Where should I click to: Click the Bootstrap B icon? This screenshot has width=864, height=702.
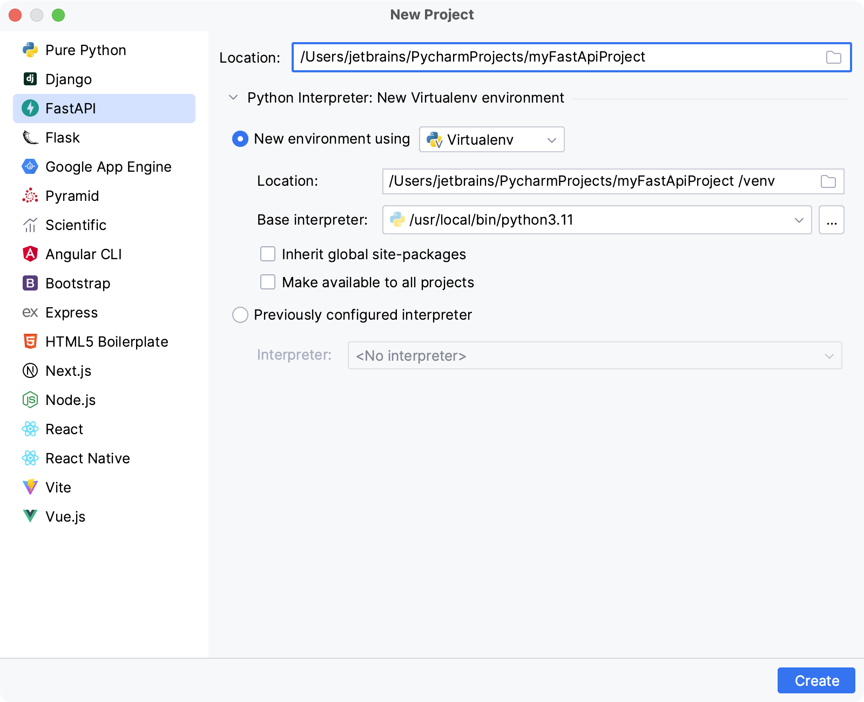[x=30, y=283]
